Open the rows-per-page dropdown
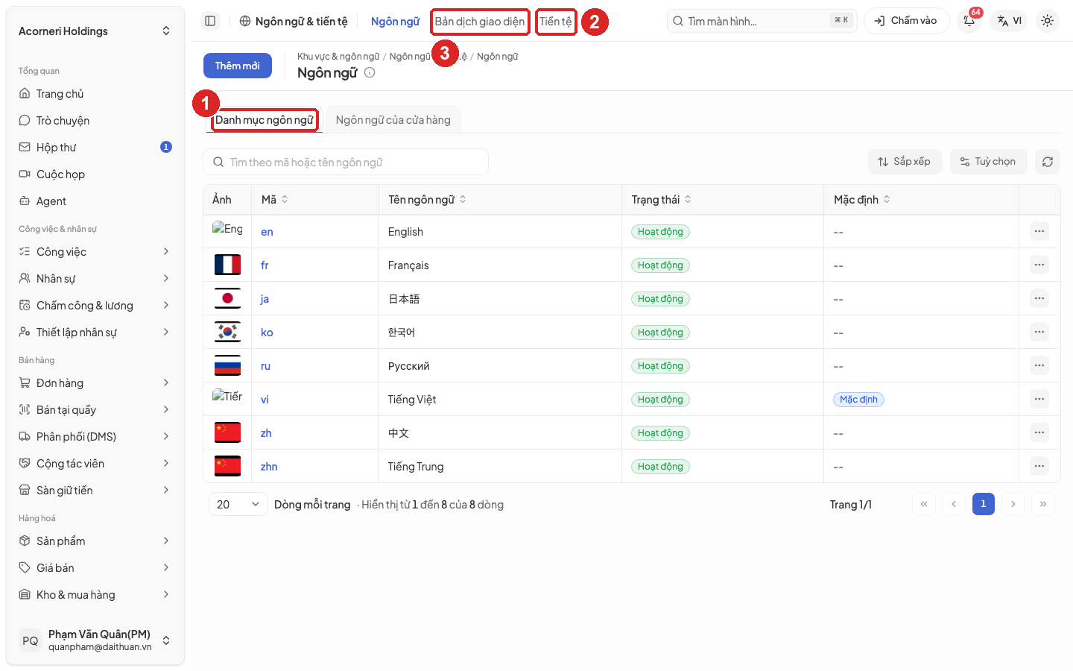This screenshot has height=671, width=1073. coord(238,504)
